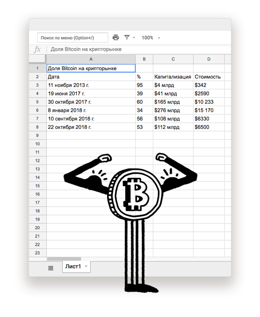
Task: Select cell with $15 170
Action: click(209, 110)
